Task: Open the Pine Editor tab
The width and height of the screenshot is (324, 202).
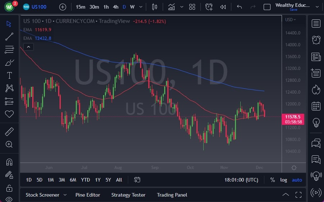Action: (x=88, y=195)
